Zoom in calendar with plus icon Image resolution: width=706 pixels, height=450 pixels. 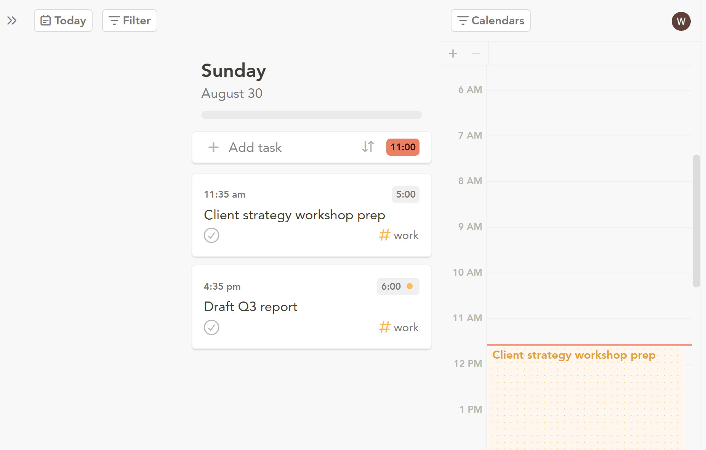point(453,53)
